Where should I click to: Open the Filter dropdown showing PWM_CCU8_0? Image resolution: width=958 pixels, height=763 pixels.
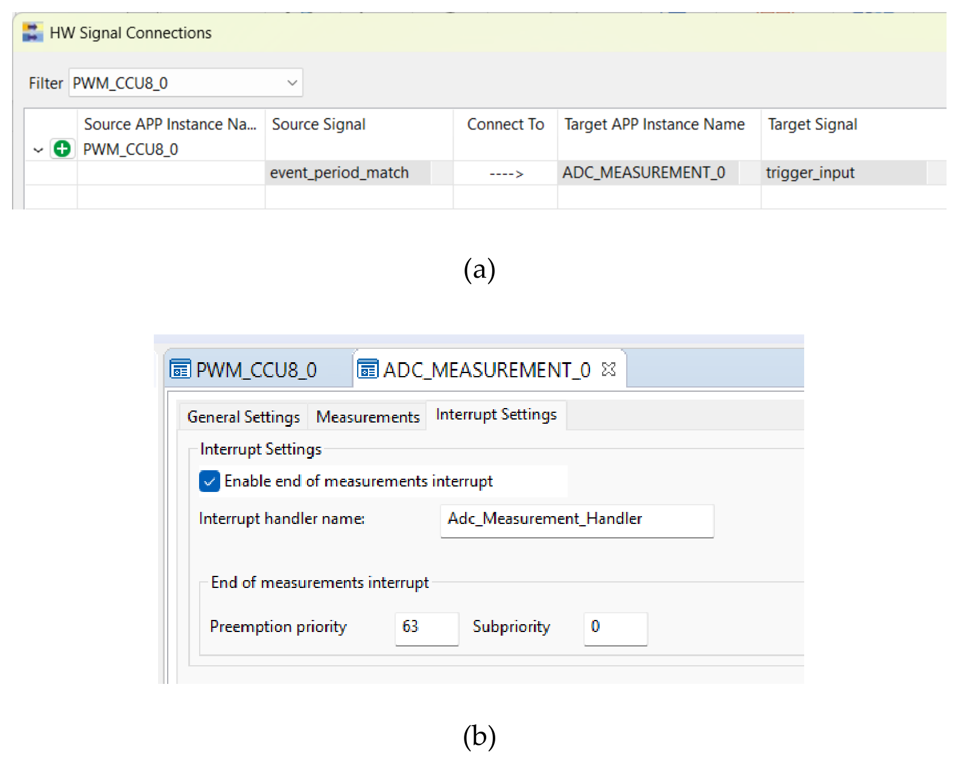(186, 83)
